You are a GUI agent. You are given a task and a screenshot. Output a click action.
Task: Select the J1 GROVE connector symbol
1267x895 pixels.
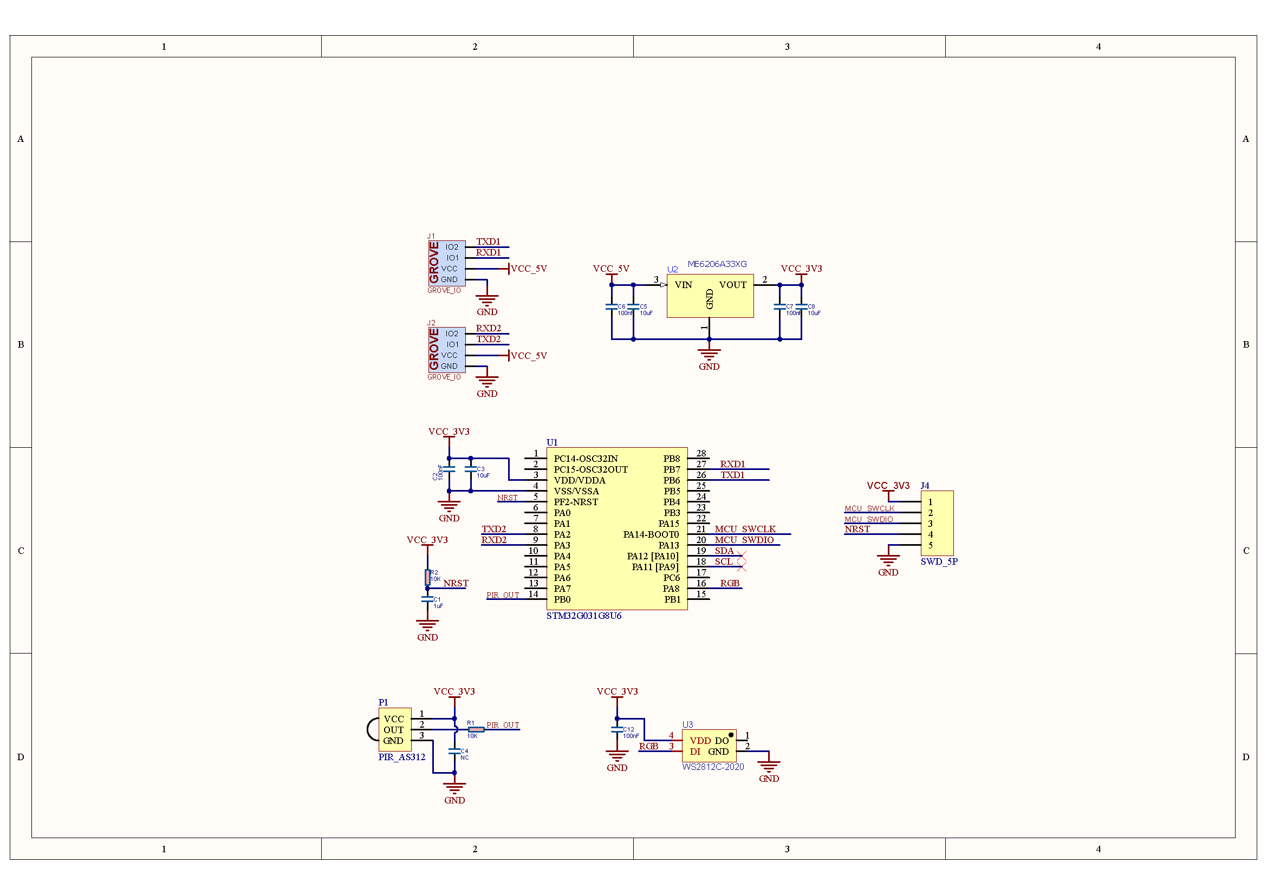click(446, 263)
